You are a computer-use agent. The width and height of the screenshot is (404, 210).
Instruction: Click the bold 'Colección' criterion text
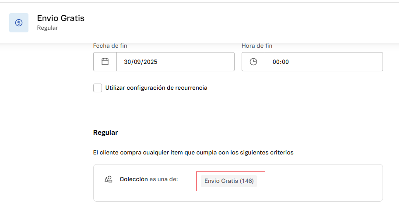point(133,179)
